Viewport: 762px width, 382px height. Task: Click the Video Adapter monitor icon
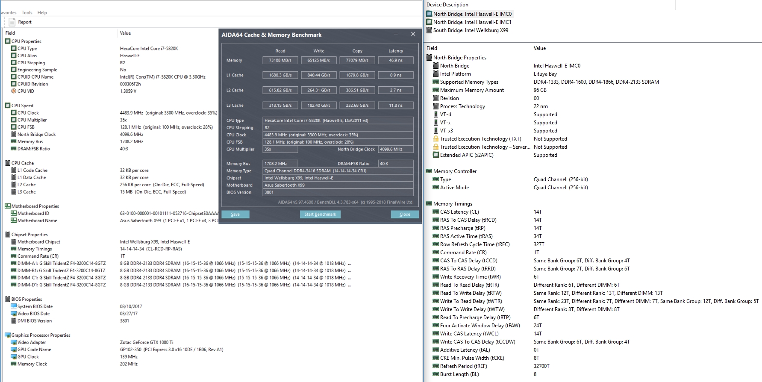[14, 342]
